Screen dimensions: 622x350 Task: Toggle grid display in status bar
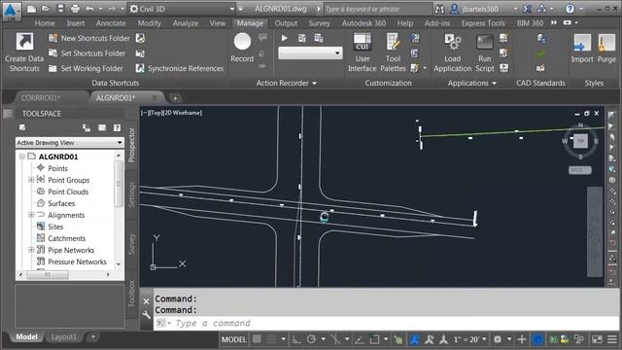coord(257,339)
